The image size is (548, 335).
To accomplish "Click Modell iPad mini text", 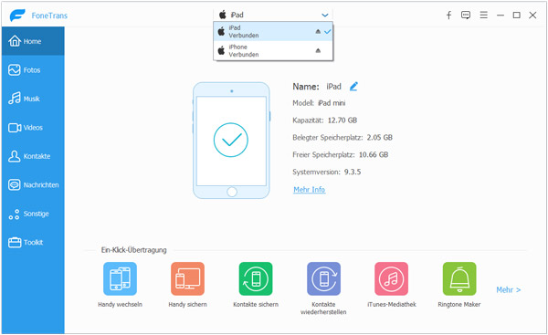I will (319, 103).
